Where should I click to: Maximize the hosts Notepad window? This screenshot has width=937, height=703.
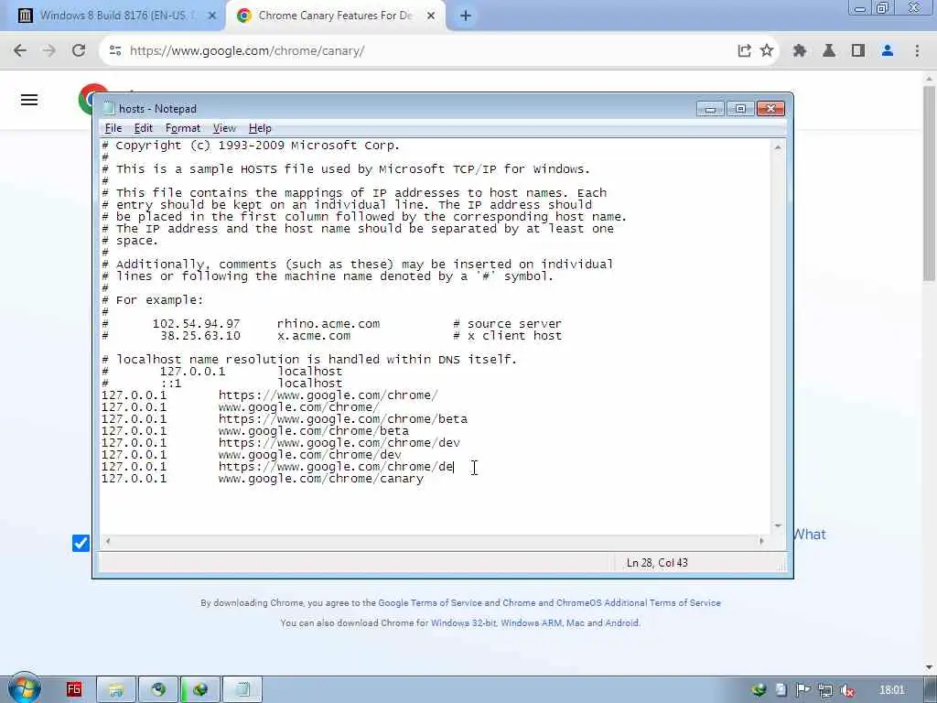tap(740, 109)
